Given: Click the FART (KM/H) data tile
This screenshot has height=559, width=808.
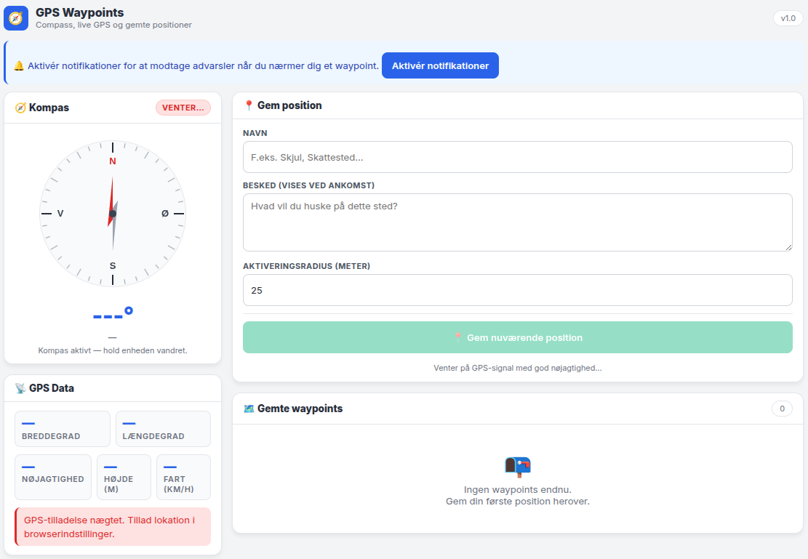Looking at the screenshot, I should click(x=184, y=477).
